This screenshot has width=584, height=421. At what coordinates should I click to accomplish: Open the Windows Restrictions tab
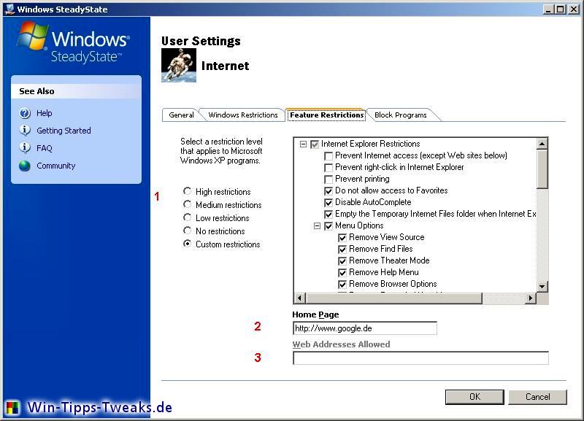coord(243,115)
